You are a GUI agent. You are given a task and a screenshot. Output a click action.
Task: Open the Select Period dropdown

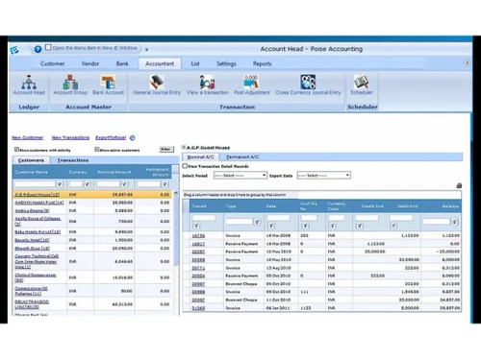(240, 176)
